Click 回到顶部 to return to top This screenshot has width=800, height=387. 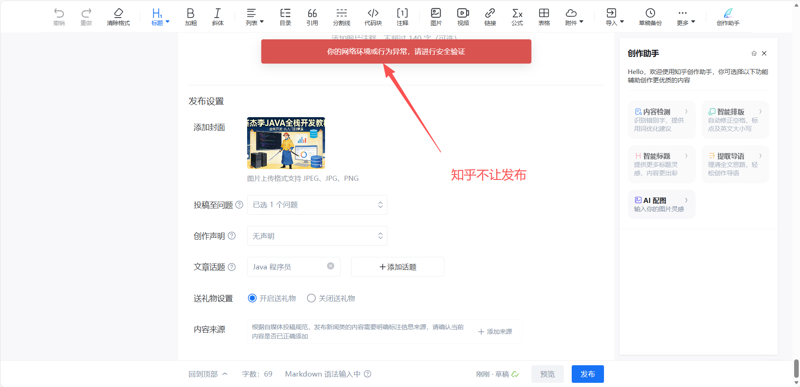tap(208, 374)
